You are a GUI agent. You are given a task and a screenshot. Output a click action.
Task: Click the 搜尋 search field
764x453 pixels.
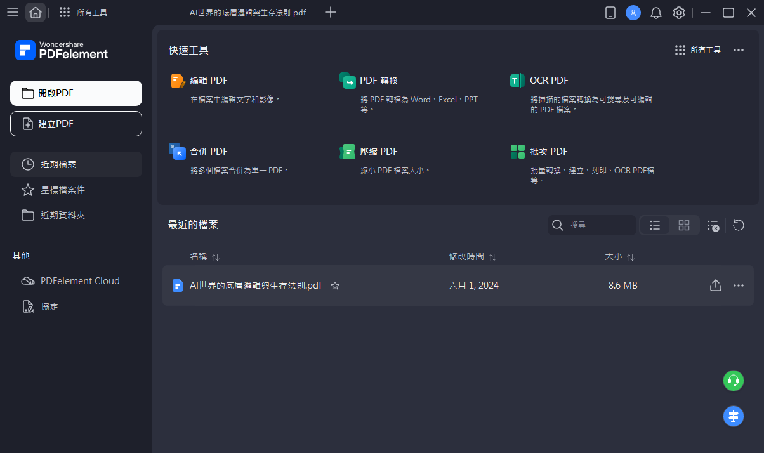coord(592,225)
